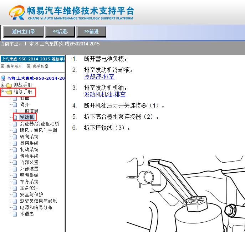Viewport: 245px width, 232px height.
Task: Open the 安全与保护 section
Action: click(x=32, y=194)
